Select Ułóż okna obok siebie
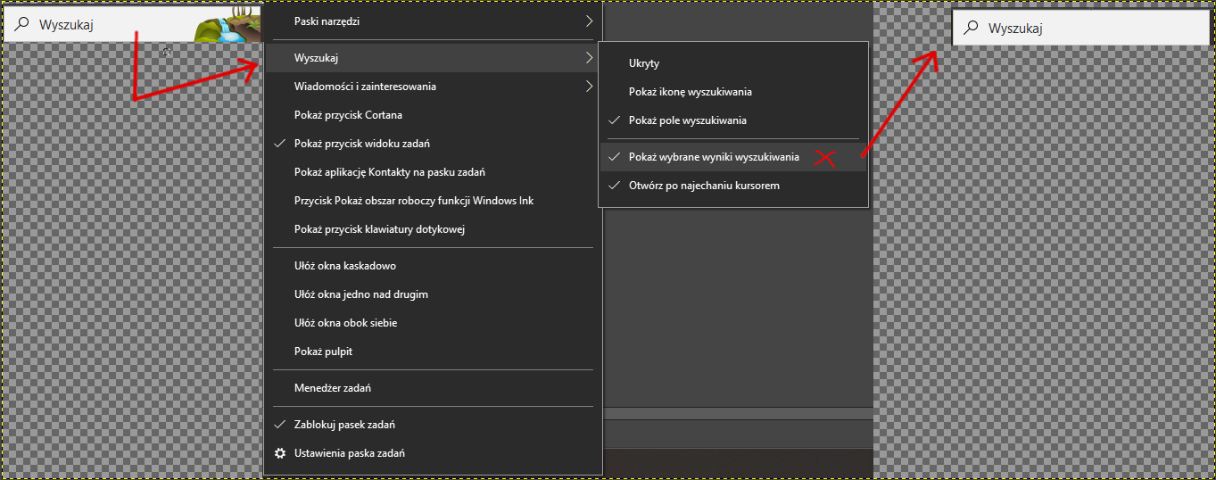Screen dimensions: 1216x480 [x=345, y=323]
